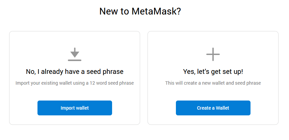This screenshot has width=289, height=140.
Task: Click the 12 word seed phrase description text
Action: [75, 83]
